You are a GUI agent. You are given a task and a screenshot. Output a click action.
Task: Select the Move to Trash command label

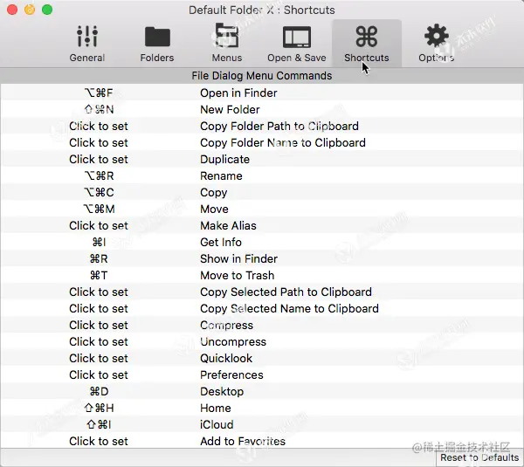[238, 276]
